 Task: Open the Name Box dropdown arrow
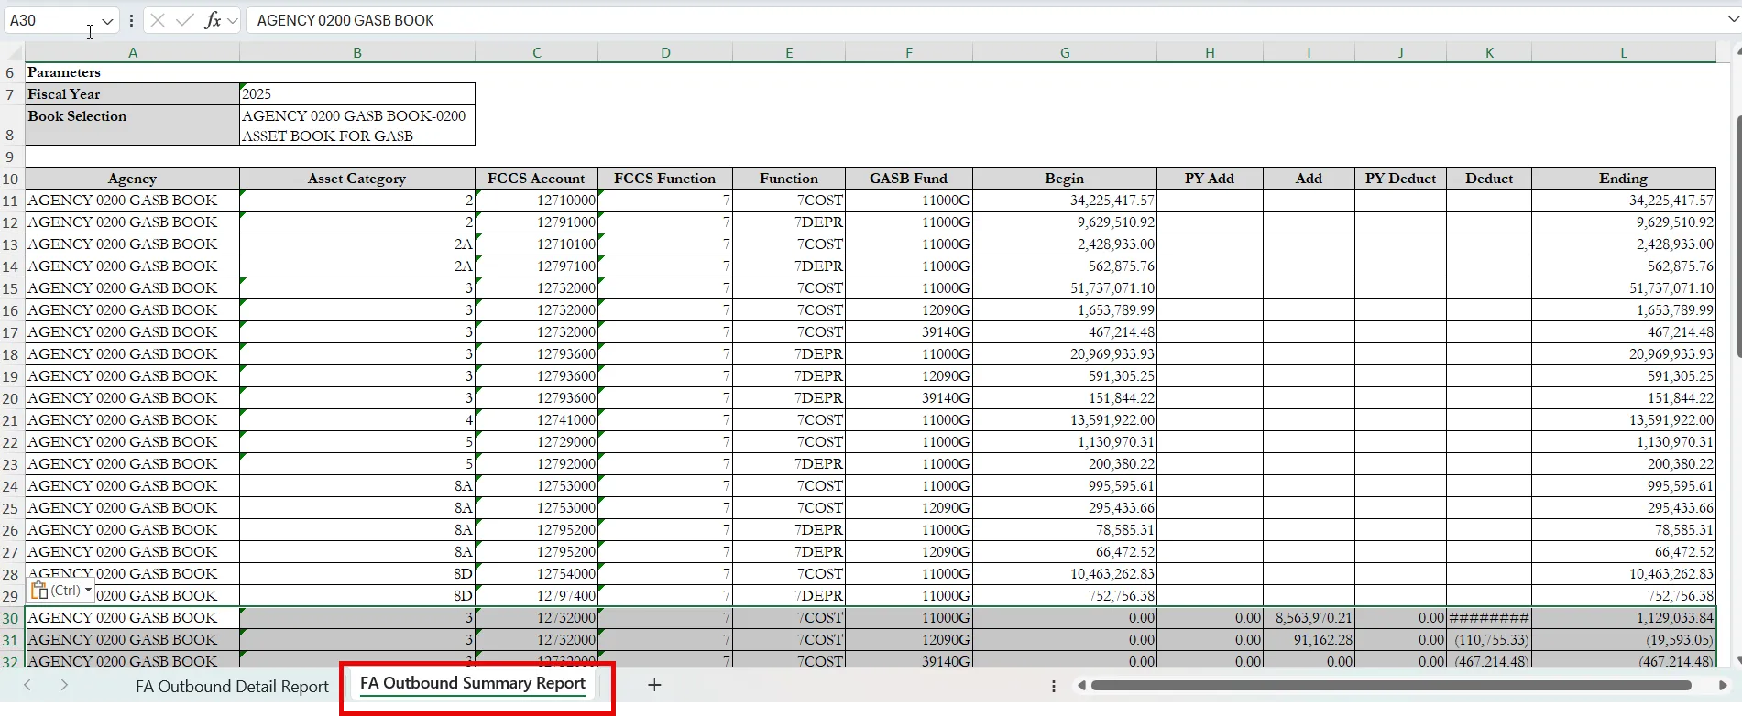tap(107, 20)
